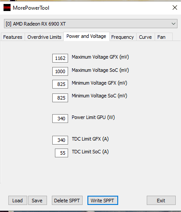Image resolution: width=181 pixels, height=212 pixels.
Task: Click the Exit button
Action: 161,201
